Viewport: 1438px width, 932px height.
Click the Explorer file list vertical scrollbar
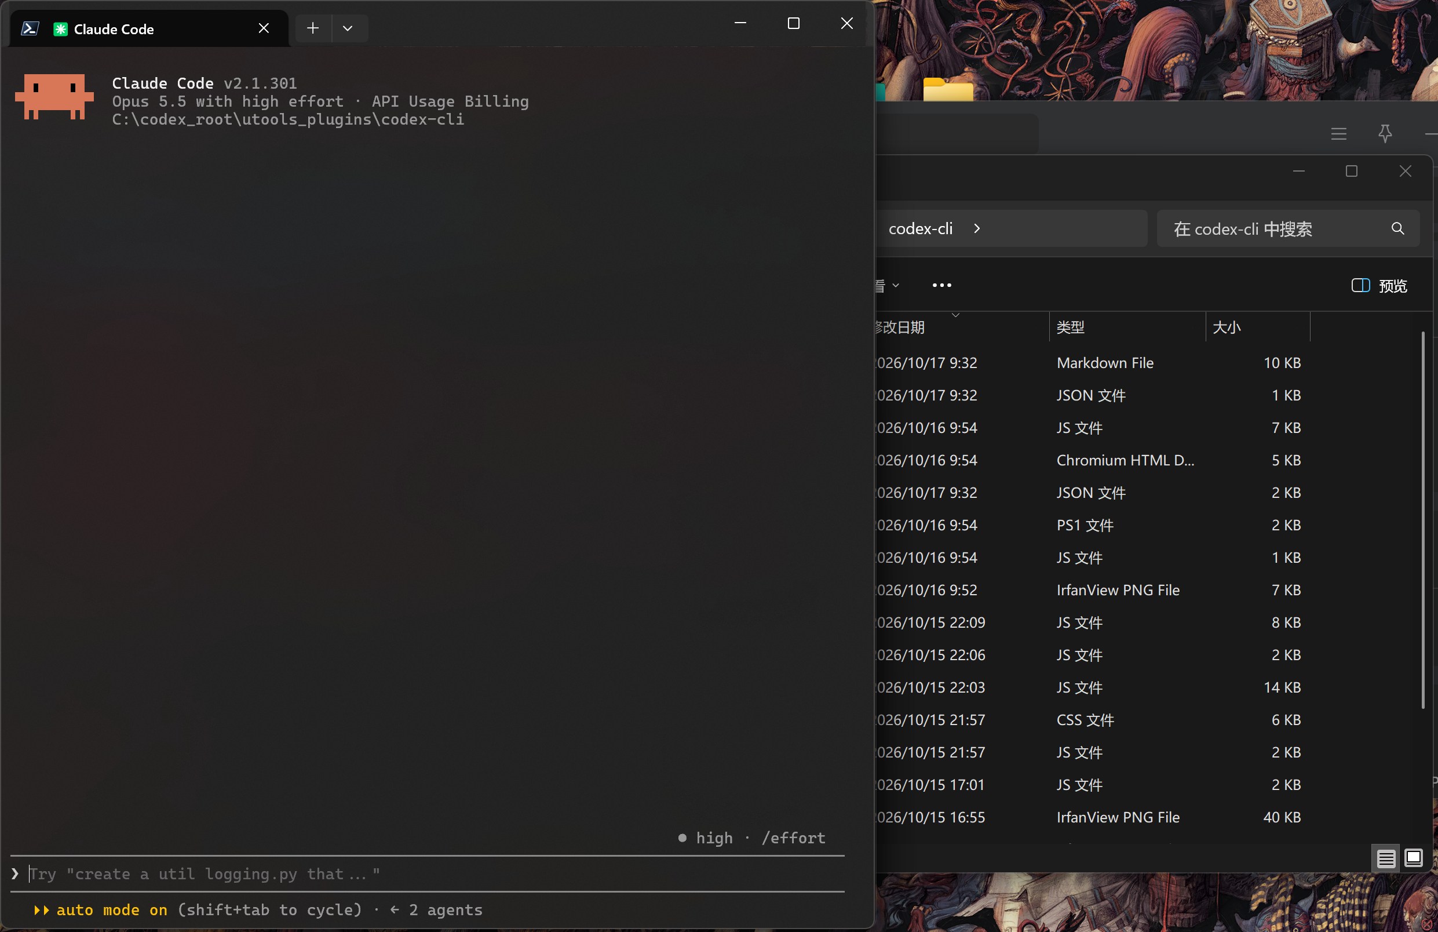coord(1423,520)
